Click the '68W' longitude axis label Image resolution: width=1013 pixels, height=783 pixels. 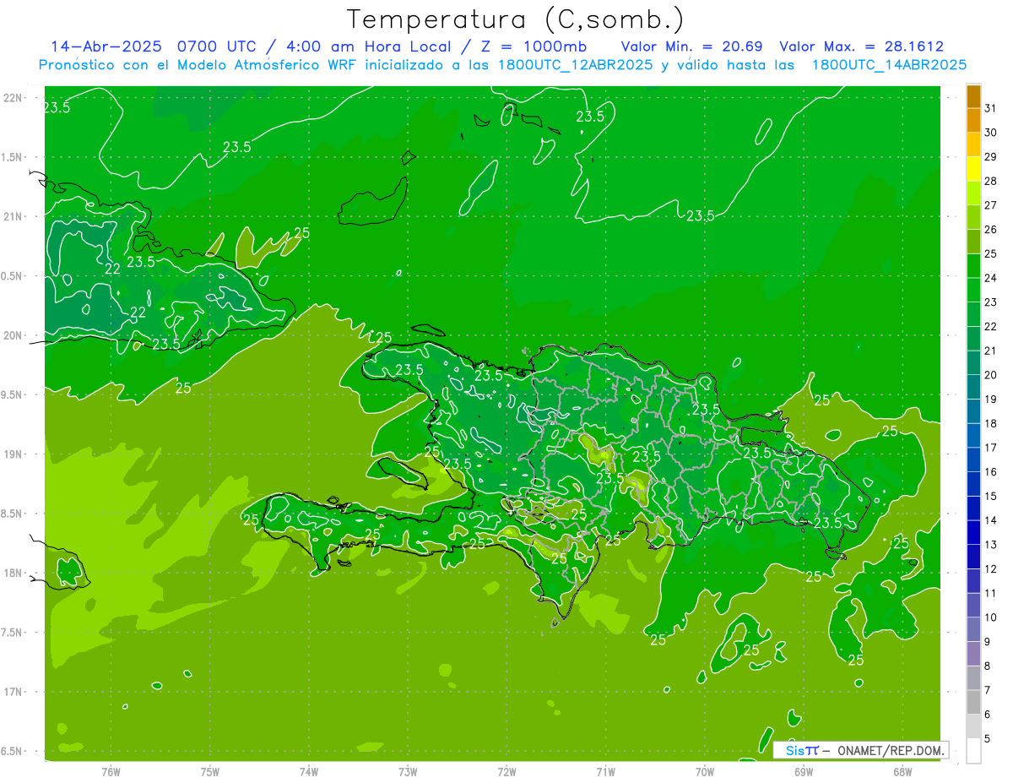pyautogui.click(x=902, y=772)
